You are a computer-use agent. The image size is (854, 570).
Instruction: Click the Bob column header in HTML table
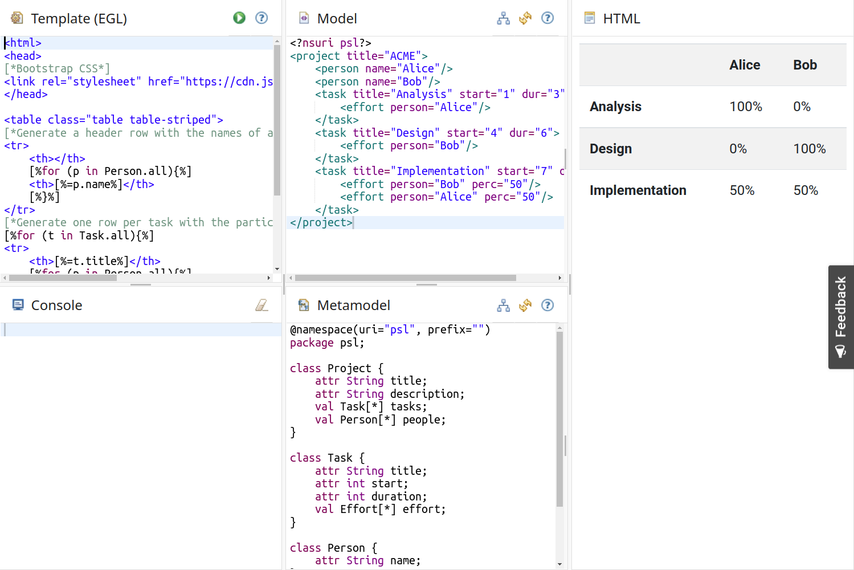[x=804, y=65]
